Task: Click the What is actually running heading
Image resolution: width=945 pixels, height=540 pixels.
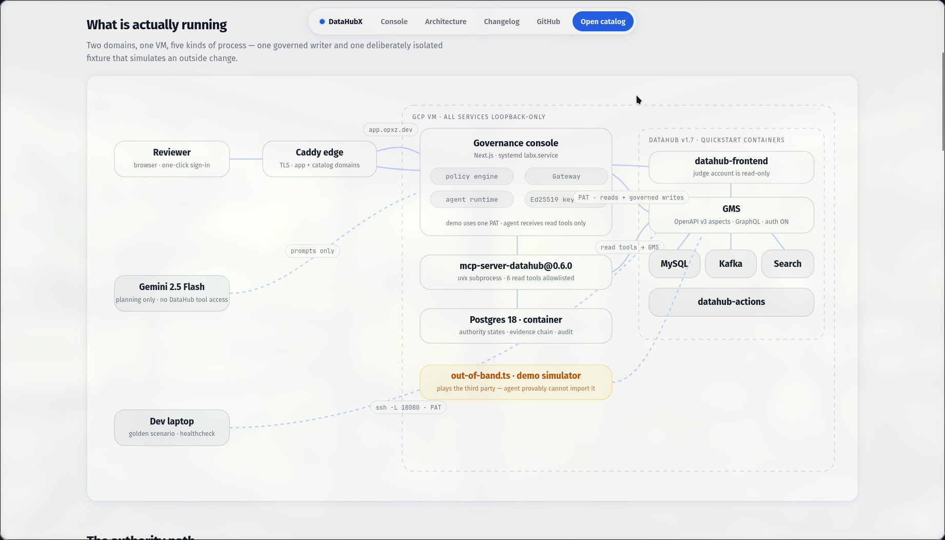Action: click(x=157, y=25)
